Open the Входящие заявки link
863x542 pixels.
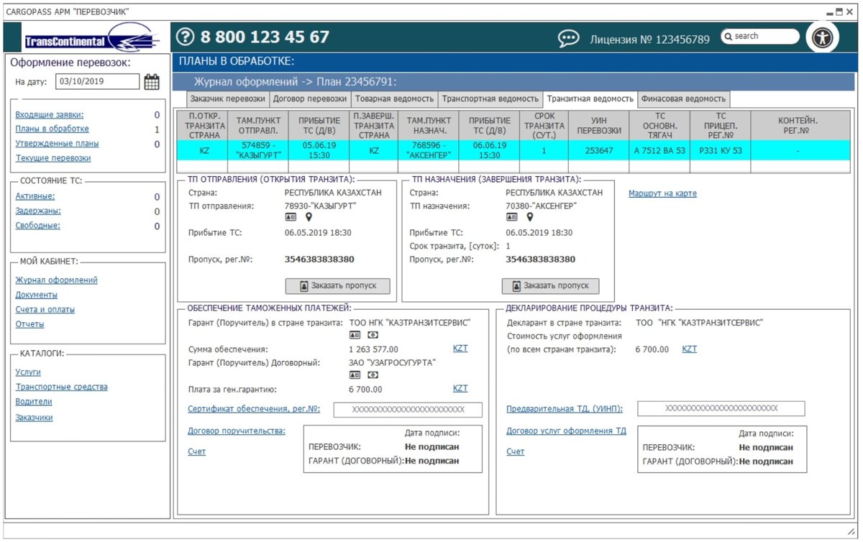tap(50, 114)
